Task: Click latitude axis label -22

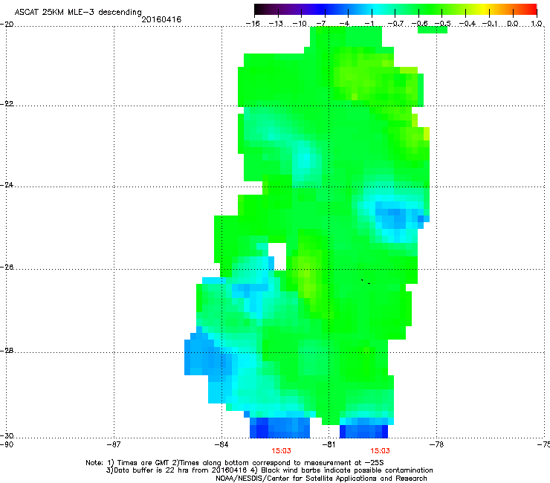Action: coord(7,104)
